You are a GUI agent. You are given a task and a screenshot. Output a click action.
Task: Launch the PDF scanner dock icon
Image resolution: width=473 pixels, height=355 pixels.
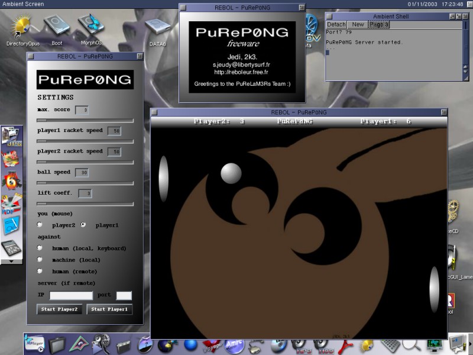click(x=11, y=204)
